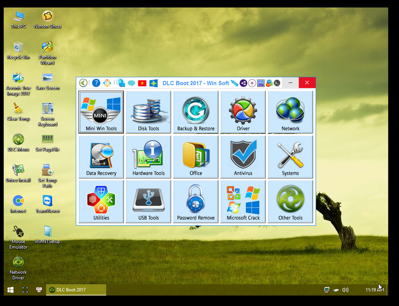Select Acronis True Image 2017 icon
Screen dimensions: 399x306
tap(18, 84)
